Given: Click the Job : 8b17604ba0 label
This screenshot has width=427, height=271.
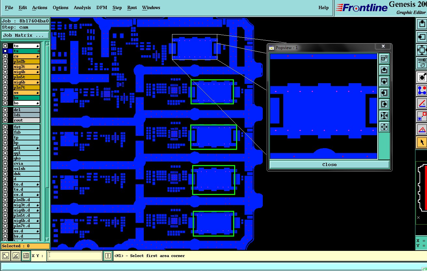Looking at the screenshot, I should 25,21.
